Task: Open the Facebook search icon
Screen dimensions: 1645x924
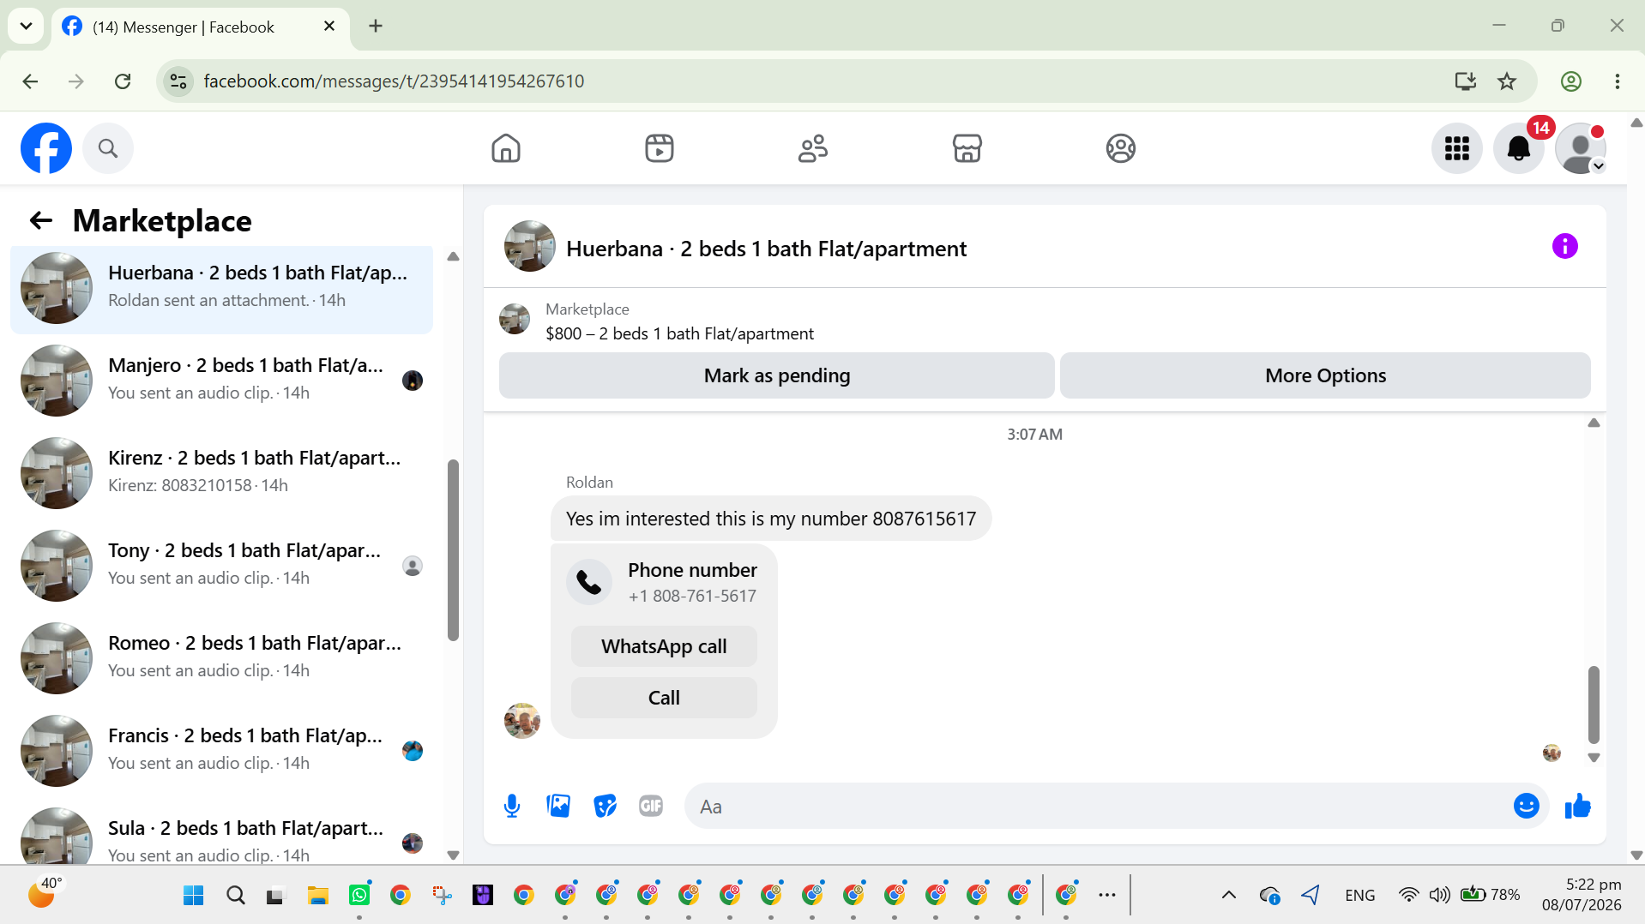Action: click(108, 148)
